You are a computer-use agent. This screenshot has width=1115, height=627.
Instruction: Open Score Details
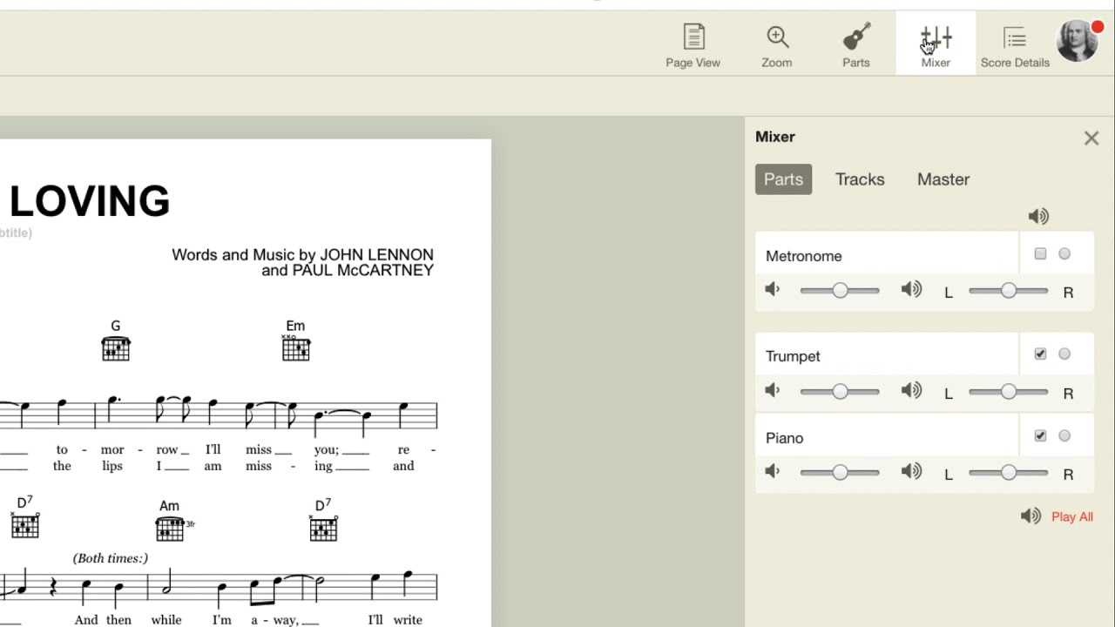coord(1015,45)
